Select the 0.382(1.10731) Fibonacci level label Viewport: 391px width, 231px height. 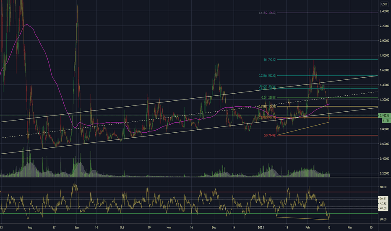267,107
